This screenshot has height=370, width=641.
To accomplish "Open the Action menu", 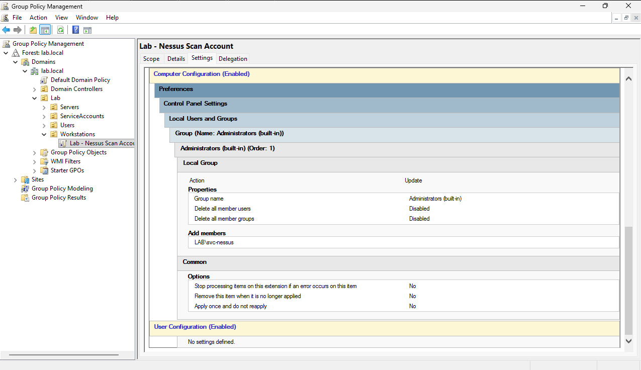I will (x=38, y=18).
